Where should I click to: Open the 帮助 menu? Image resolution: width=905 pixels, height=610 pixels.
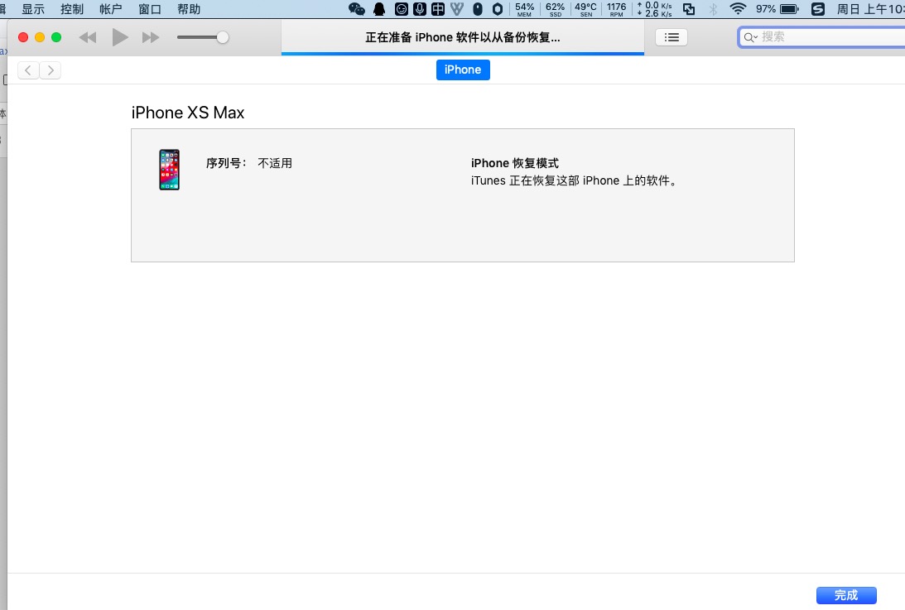point(189,9)
